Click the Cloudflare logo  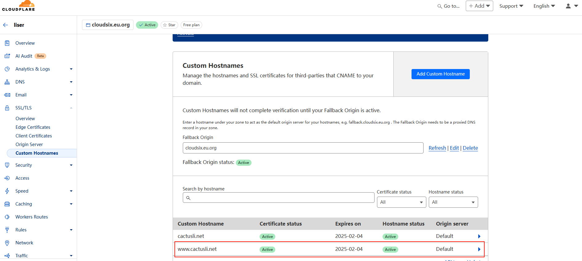(x=18, y=6)
